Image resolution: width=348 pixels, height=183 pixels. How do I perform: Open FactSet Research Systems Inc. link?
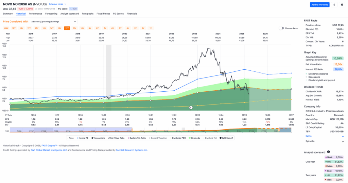click(x=132, y=150)
